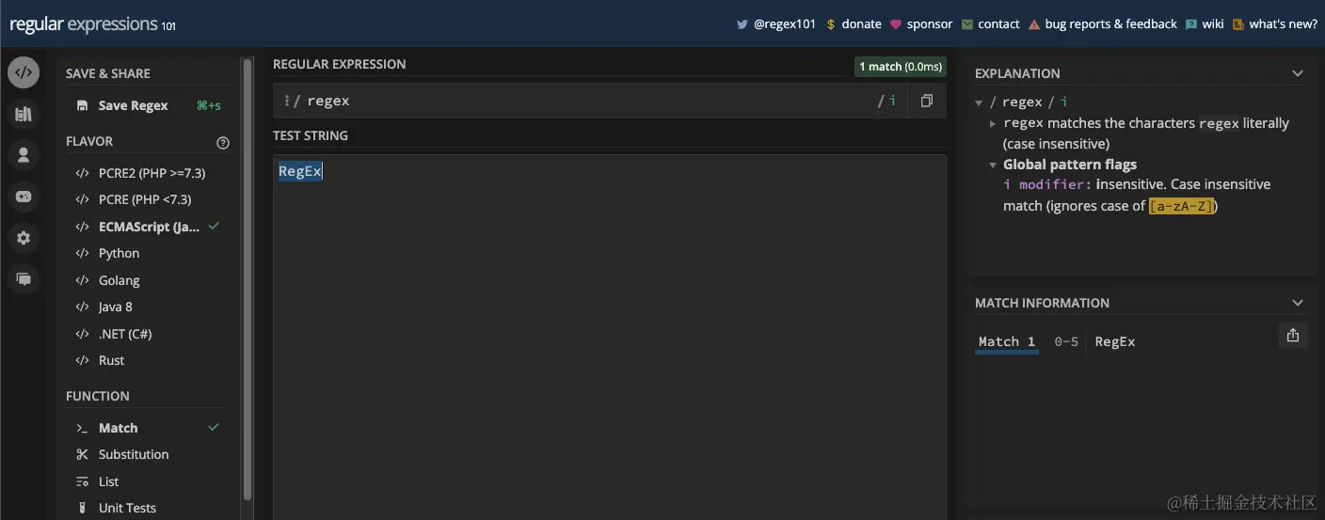Open settings gear in sidebar
The height and width of the screenshot is (520, 1325).
point(24,238)
